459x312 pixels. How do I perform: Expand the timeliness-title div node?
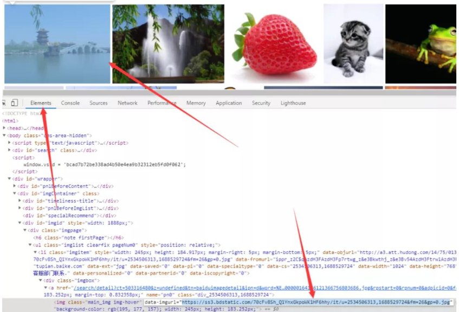point(20,200)
